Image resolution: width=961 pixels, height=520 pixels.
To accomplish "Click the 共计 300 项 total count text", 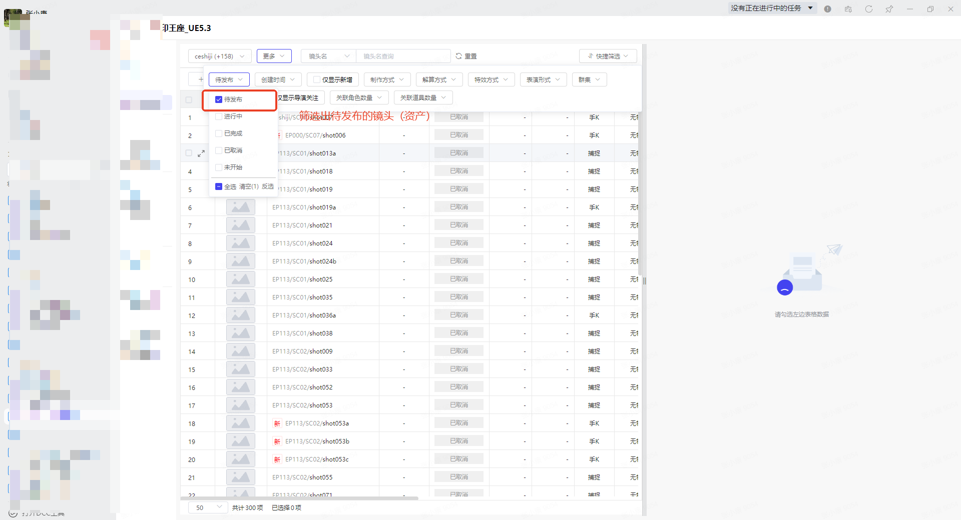I will pos(248,507).
